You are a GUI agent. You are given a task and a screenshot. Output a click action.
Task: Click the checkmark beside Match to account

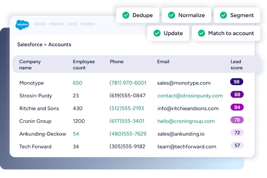click(x=202, y=33)
